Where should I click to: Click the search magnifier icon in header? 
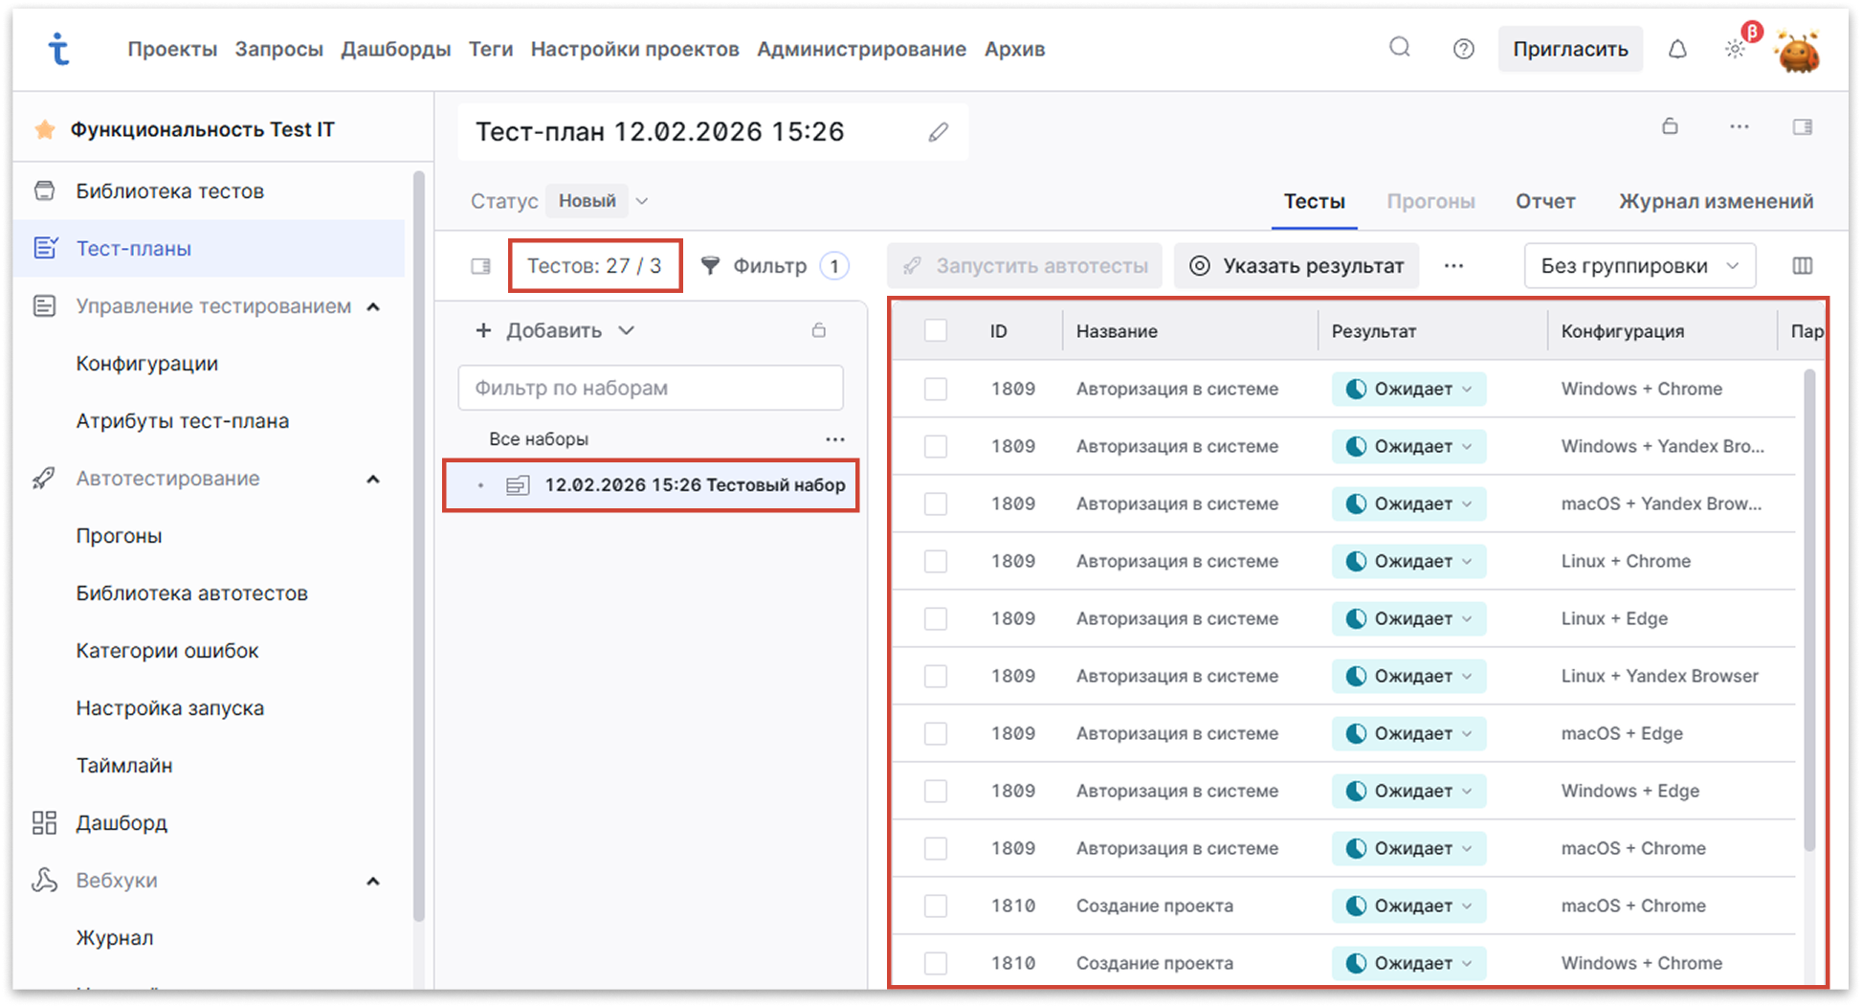1399,48
